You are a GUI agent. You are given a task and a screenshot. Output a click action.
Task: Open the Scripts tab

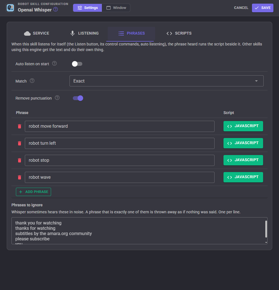click(x=179, y=33)
